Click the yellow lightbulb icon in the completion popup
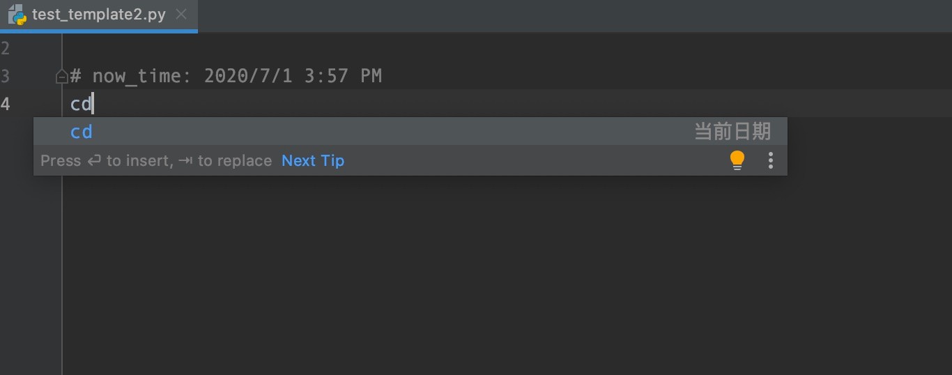Viewport: 952px width, 375px height. [x=737, y=160]
